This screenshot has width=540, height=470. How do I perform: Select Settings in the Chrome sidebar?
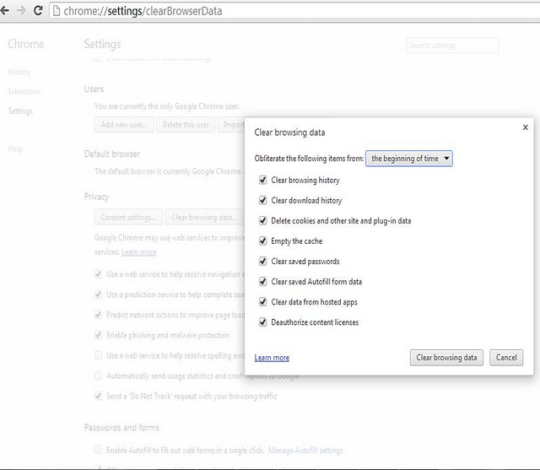click(x=20, y=111)
